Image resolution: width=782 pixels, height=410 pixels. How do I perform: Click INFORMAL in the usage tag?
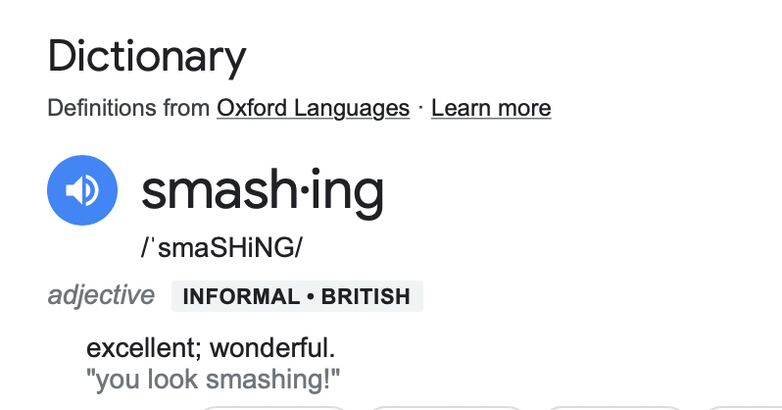pyautogui.click(x=240, y=296)
